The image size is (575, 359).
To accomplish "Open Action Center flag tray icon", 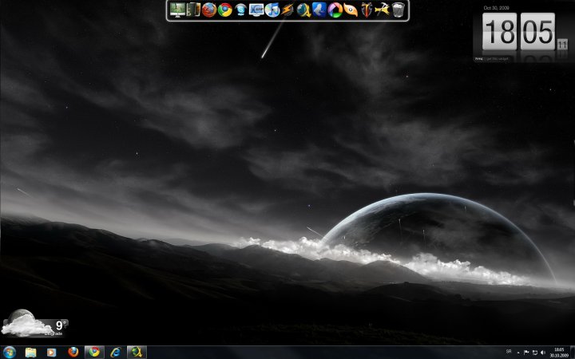I will (526, 353).
